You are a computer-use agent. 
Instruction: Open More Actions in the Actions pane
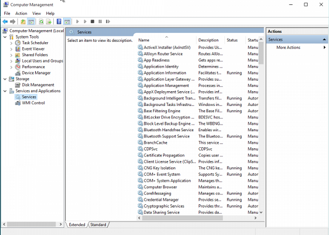288,48
